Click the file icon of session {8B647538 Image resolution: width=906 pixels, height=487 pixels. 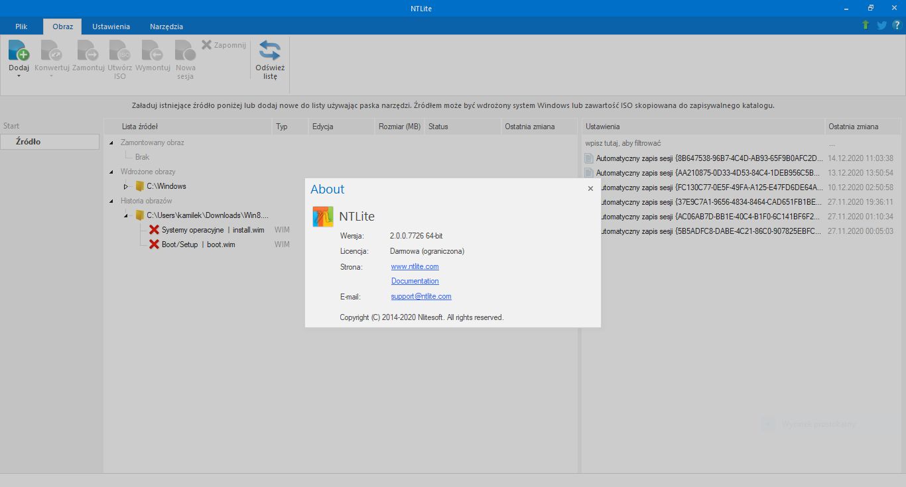(588, 158)
